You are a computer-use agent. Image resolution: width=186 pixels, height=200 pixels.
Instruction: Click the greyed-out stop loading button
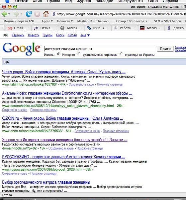(37, 14)
